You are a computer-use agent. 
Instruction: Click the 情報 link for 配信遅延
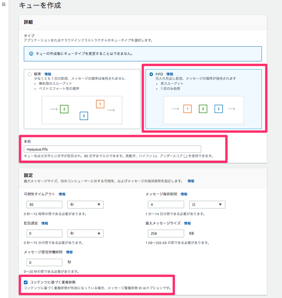(x=46, y=223)
